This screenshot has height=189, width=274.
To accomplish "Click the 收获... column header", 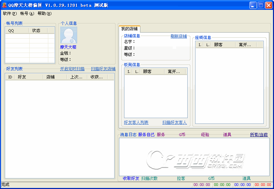I will point(98,77).
